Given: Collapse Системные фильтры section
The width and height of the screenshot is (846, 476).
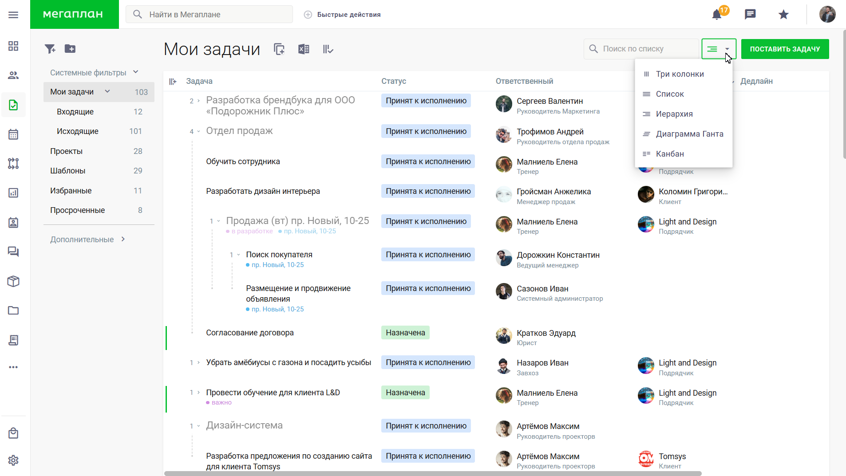Looking at the screenshot, I should click(136, 72).
